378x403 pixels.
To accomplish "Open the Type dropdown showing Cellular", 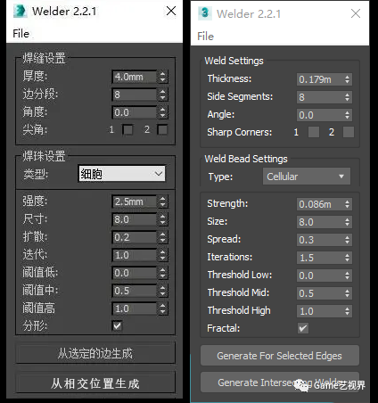I will click(x=307, y=177).
